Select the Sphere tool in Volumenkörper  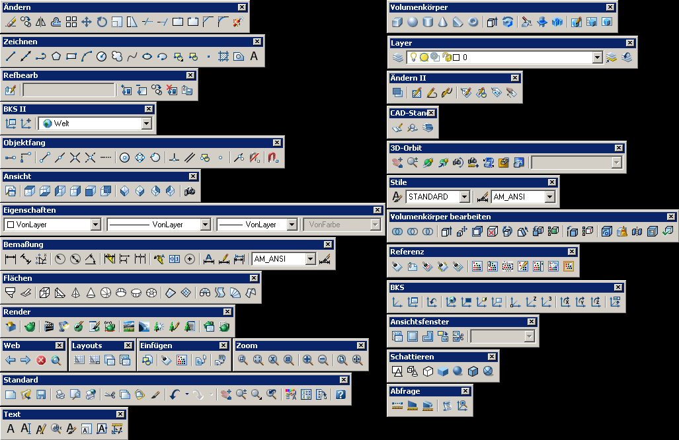pyautogui.click(x=413, y=22)
